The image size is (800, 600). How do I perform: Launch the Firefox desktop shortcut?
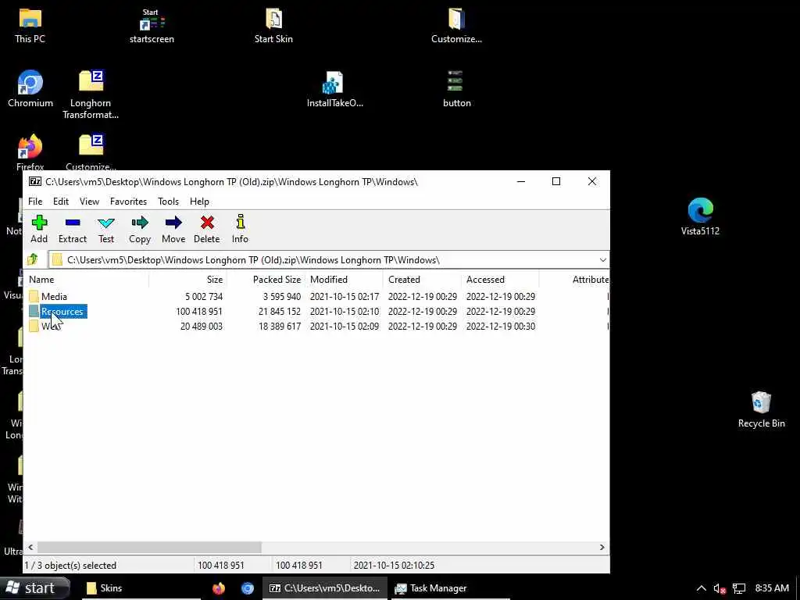(x=30, y=152)
